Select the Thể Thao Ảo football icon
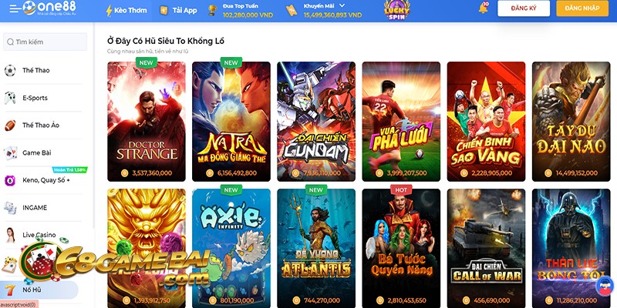 10,126
